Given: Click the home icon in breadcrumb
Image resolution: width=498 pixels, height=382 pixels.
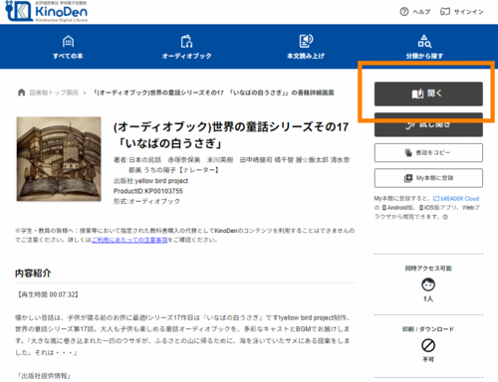Looking at the screenshot, I should point(22,93).
